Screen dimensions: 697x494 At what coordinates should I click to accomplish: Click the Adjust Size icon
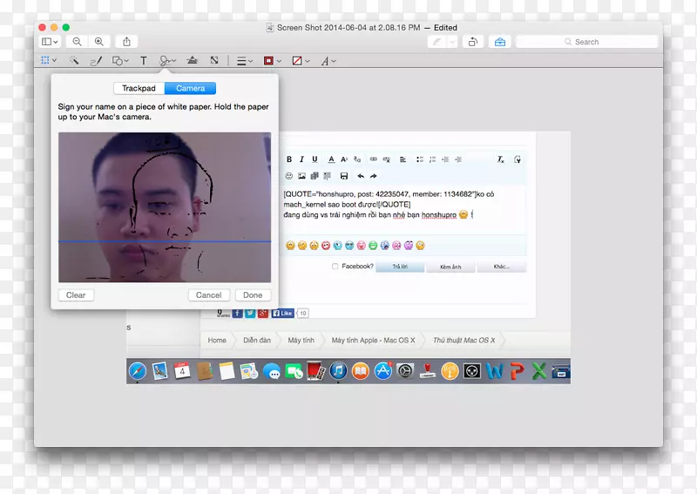pyautogui.click(x=214, y=61)
